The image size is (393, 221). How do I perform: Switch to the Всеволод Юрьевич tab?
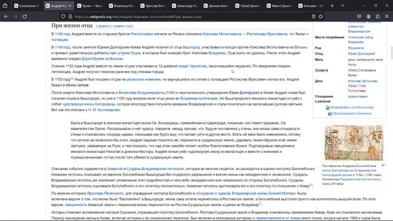tap(122, 6)
